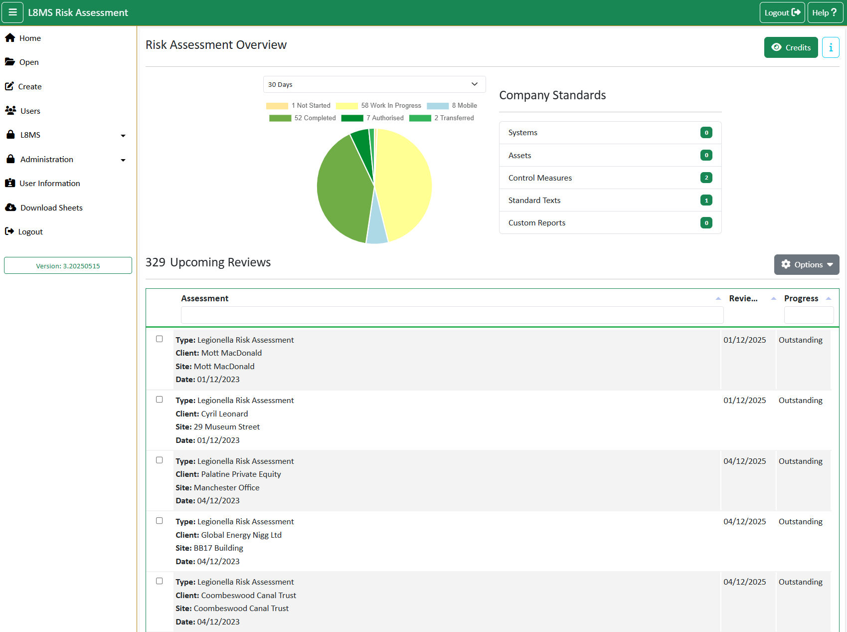Toggle the Work In Progress legend swatch
This screenshot has width=847, height=632.
point(347,106)
